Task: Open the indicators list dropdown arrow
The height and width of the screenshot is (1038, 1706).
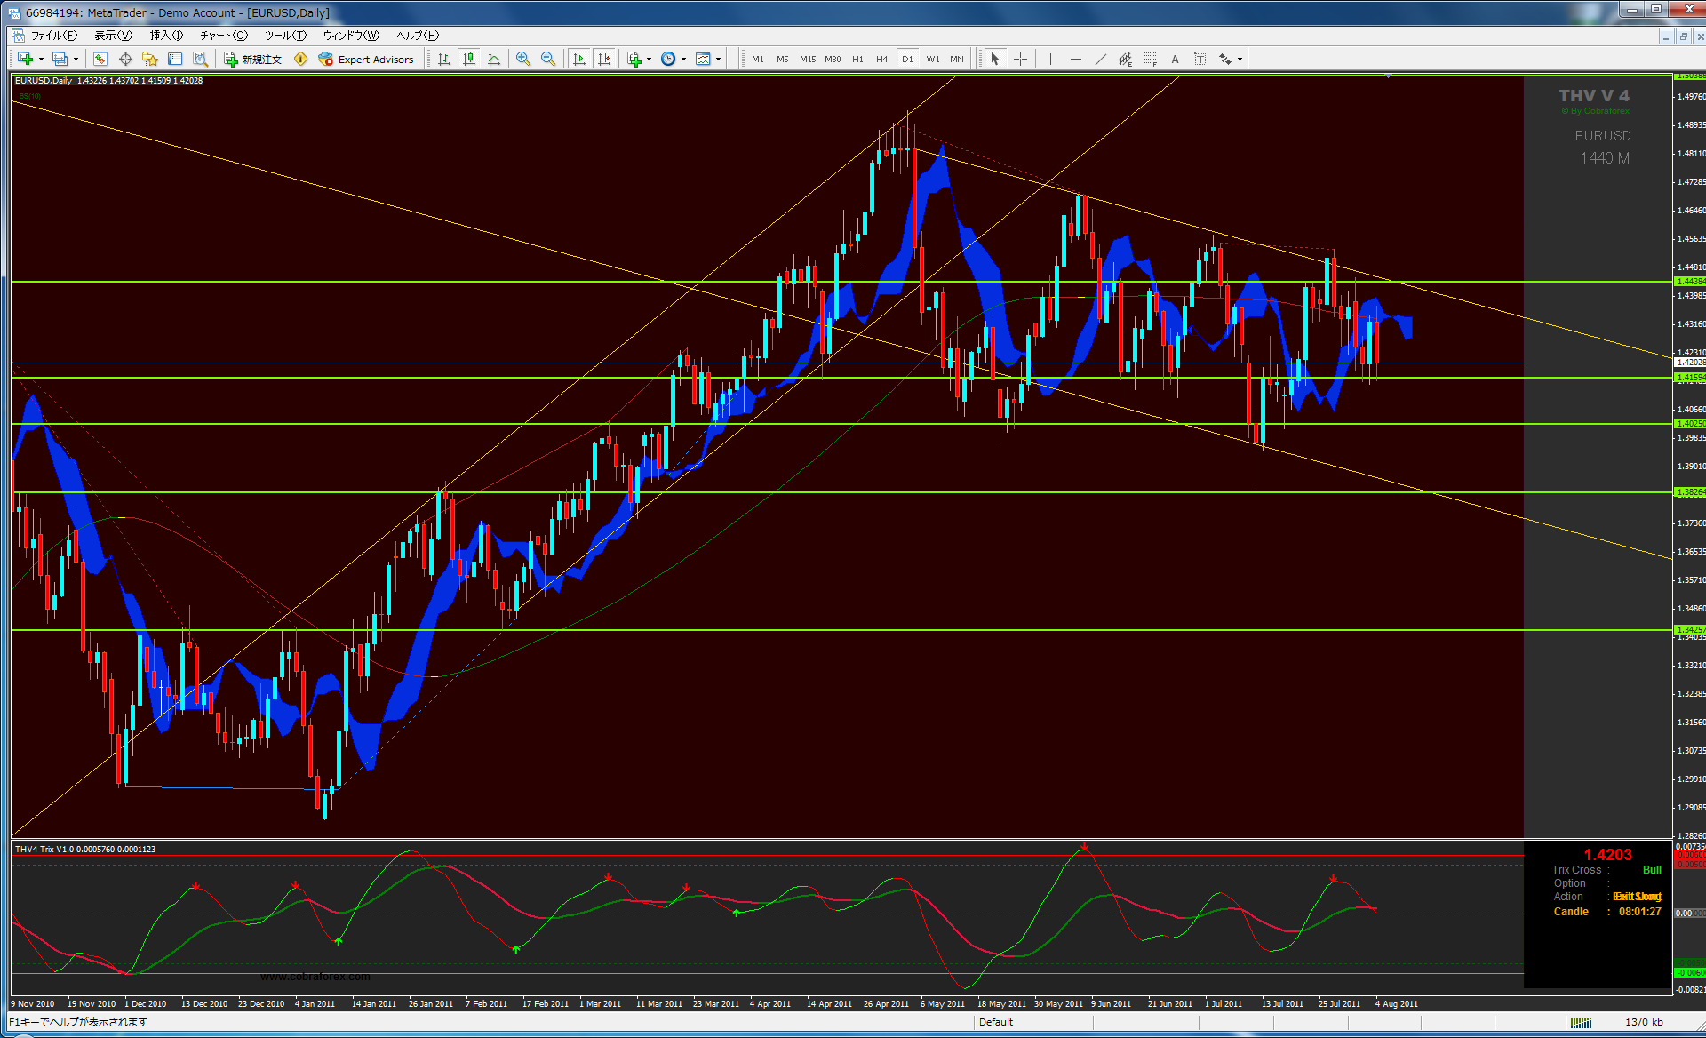Action: click(650, 60)
